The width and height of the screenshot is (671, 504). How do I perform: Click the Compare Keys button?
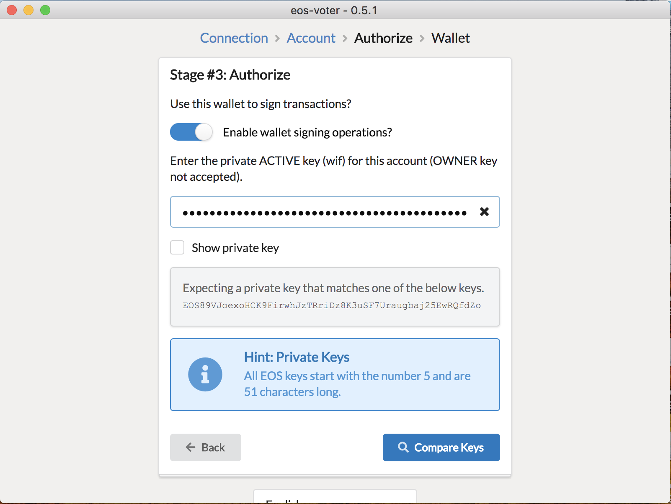click(441, 447)
